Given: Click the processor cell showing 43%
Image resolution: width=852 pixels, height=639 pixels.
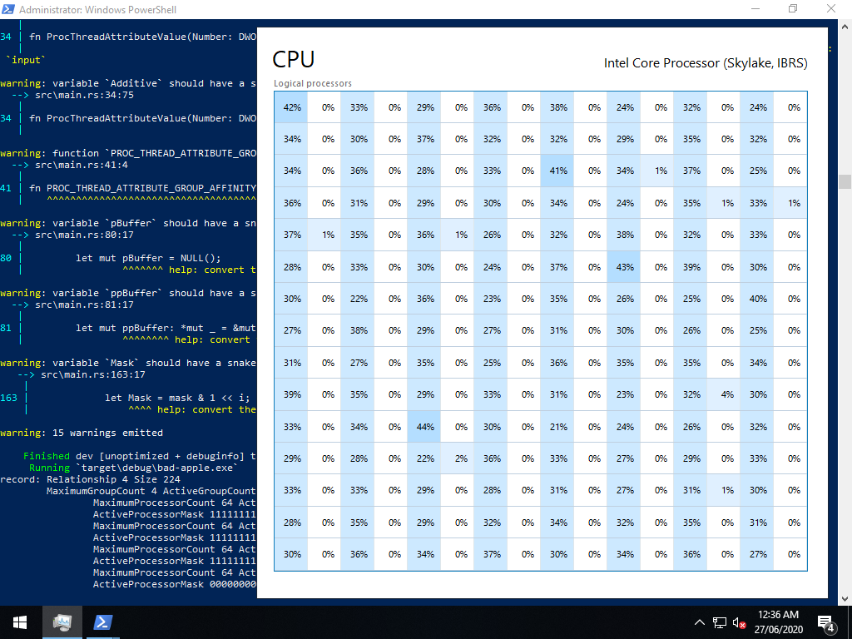Looking at the screenshot, I should [625, 267].
